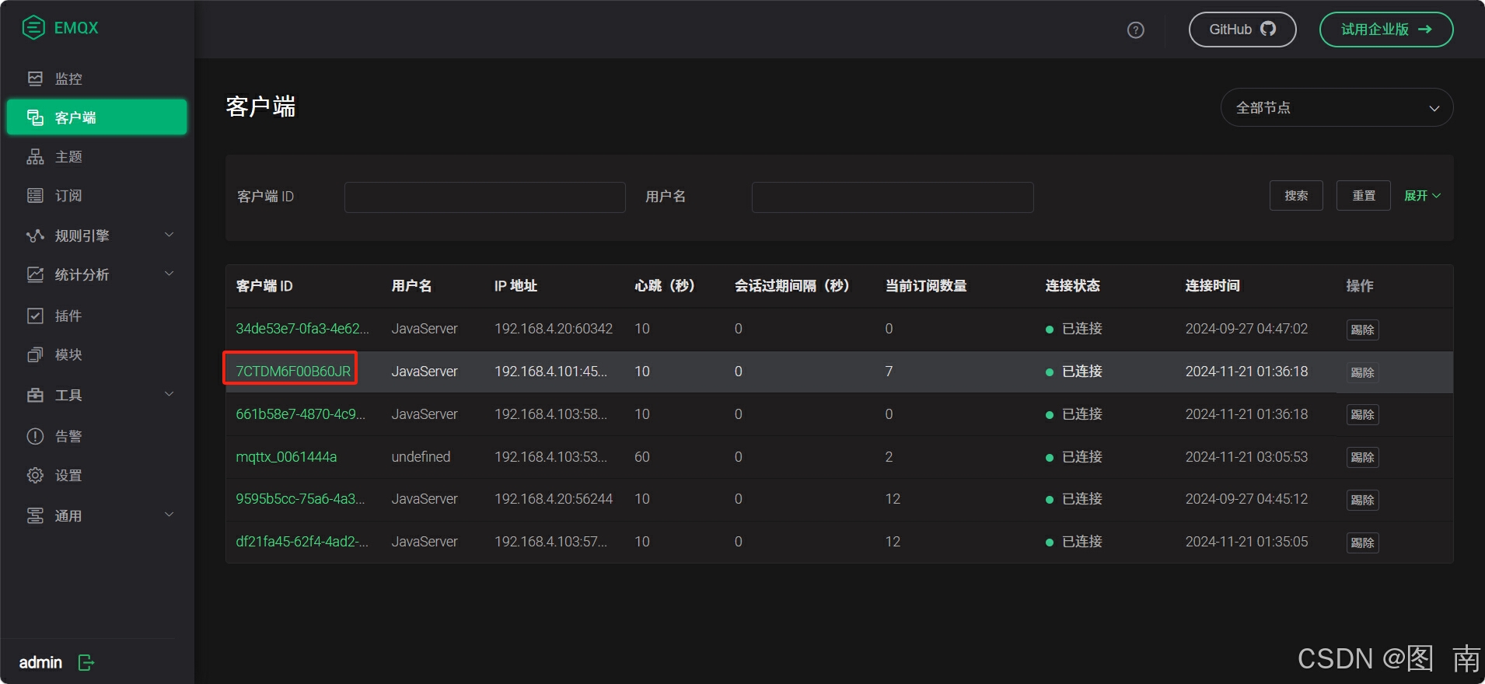1485x684 pixels.
Task: Open client 34de53e7-0fa3-4e62... link
Action: [302, 329]
